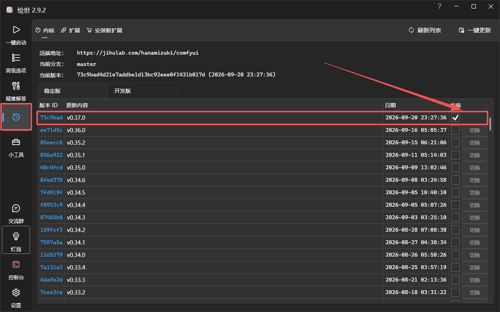500x312 pixels.
Task: Switch to the 开发版 tab
Action: pos(143,91)
